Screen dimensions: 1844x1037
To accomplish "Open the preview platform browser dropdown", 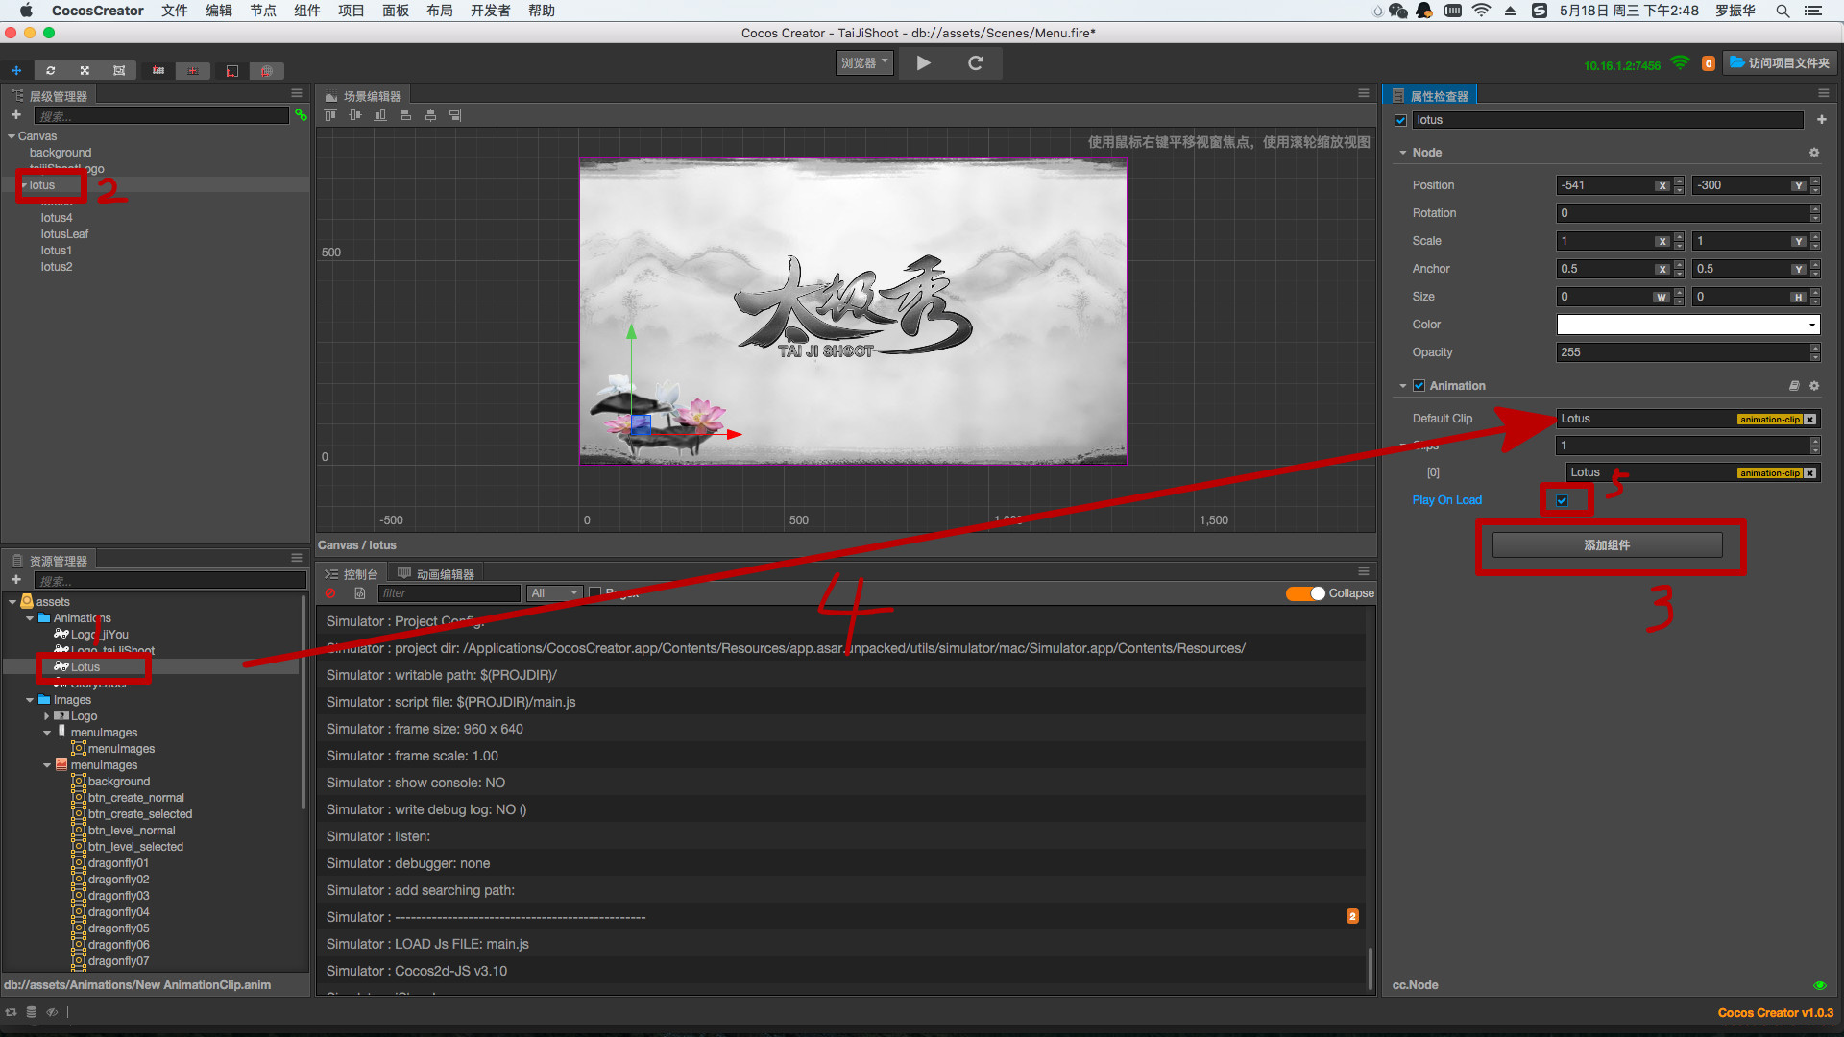I will click(863, 63).
